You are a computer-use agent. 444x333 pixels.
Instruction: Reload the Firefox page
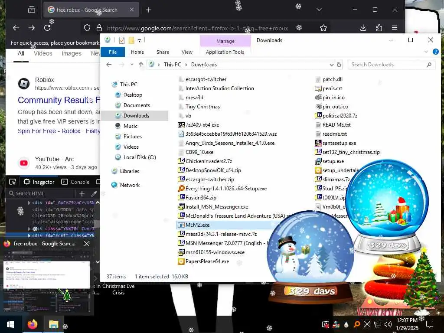(x=47, y=28)
